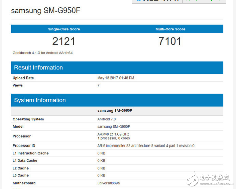Click the System Information section header
The height and width of the screenshot is (189, 236).
[x=40, y=100]
